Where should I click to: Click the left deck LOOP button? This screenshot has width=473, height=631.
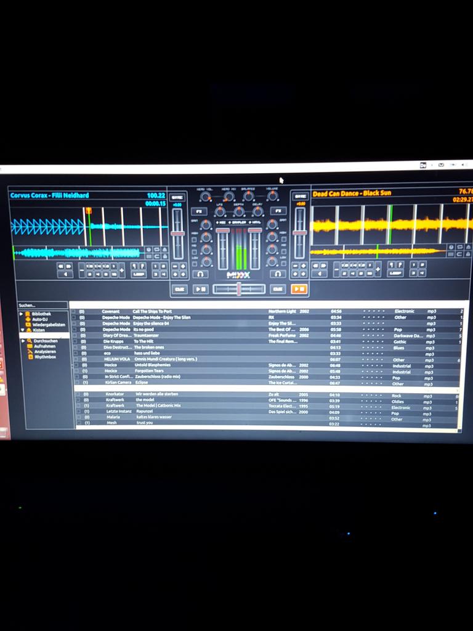(139, 274)
